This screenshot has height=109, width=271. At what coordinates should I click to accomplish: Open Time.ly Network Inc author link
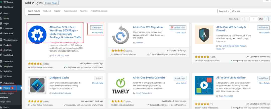(x=144, y=93)
